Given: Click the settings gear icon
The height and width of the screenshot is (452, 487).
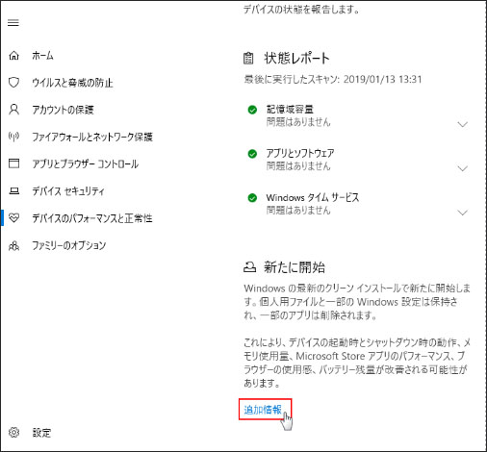Looking at the screenshot, I should (13, 432).
